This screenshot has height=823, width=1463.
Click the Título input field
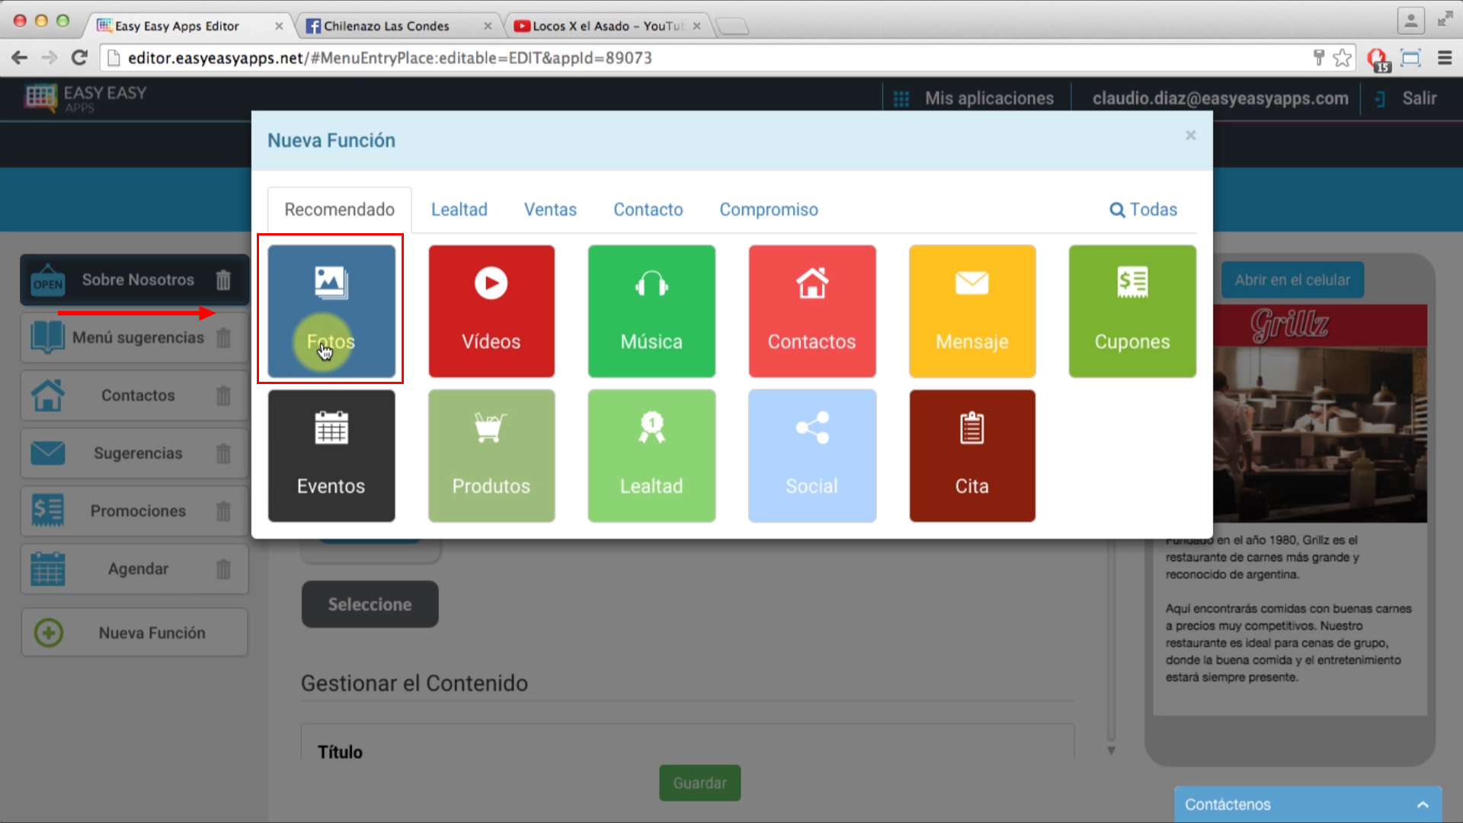(700, 753)
